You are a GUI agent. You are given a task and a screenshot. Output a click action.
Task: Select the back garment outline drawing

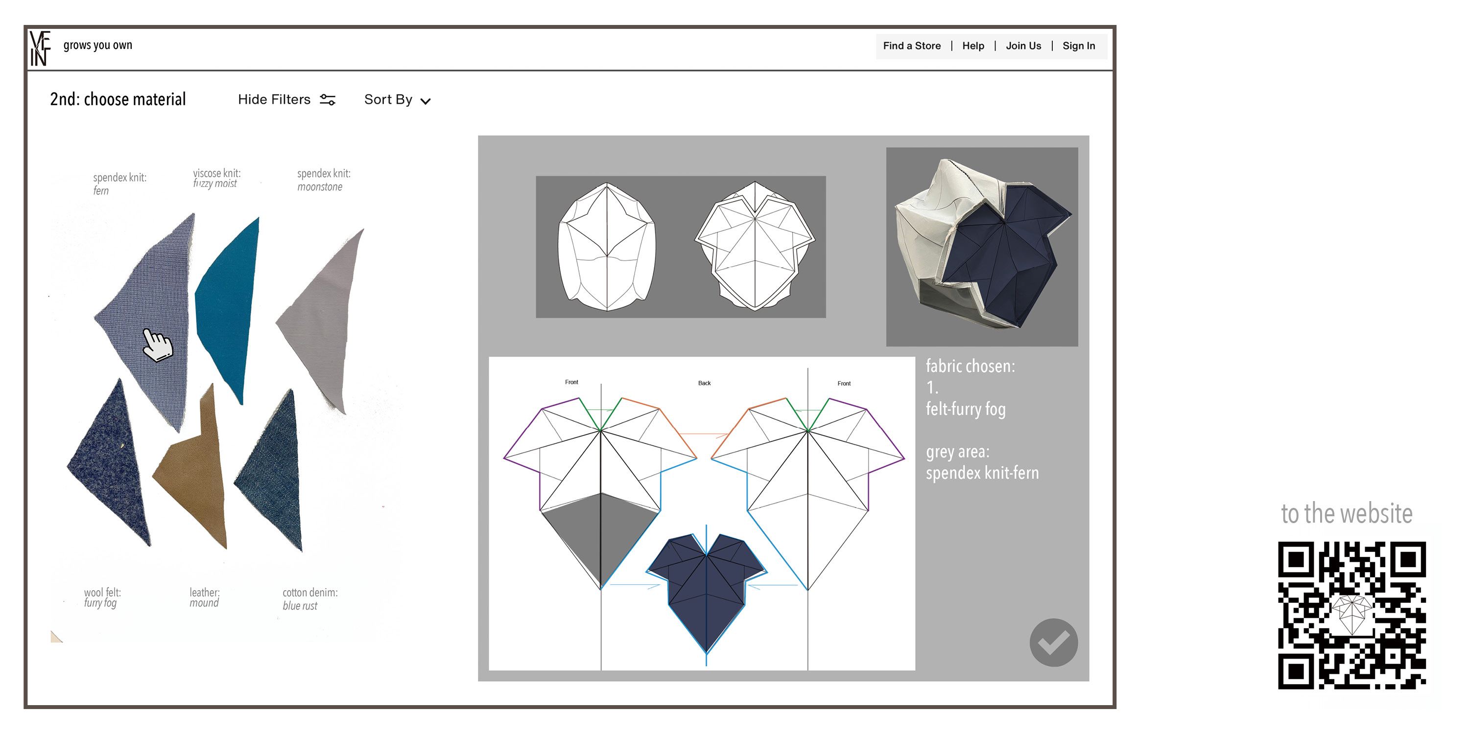(x=755, y=246)
